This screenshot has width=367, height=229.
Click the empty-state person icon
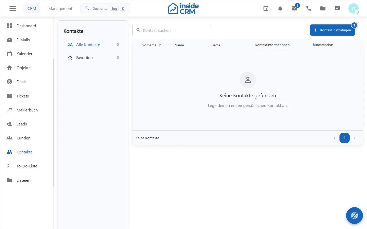pos(248,80)
